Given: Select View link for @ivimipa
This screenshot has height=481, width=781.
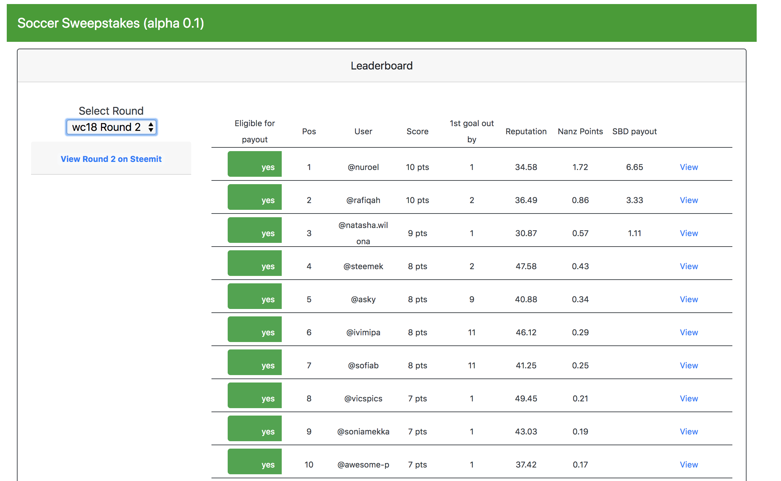Looking at the screenshot, I should pyautogui.click(x=688, y=332).
